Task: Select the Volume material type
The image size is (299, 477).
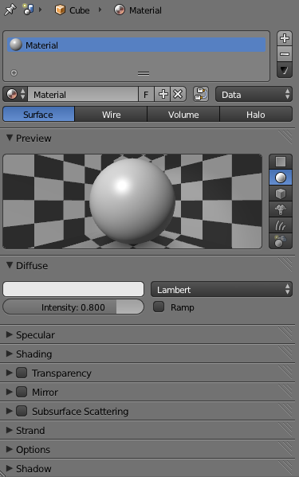Action: tap(183, 115)
